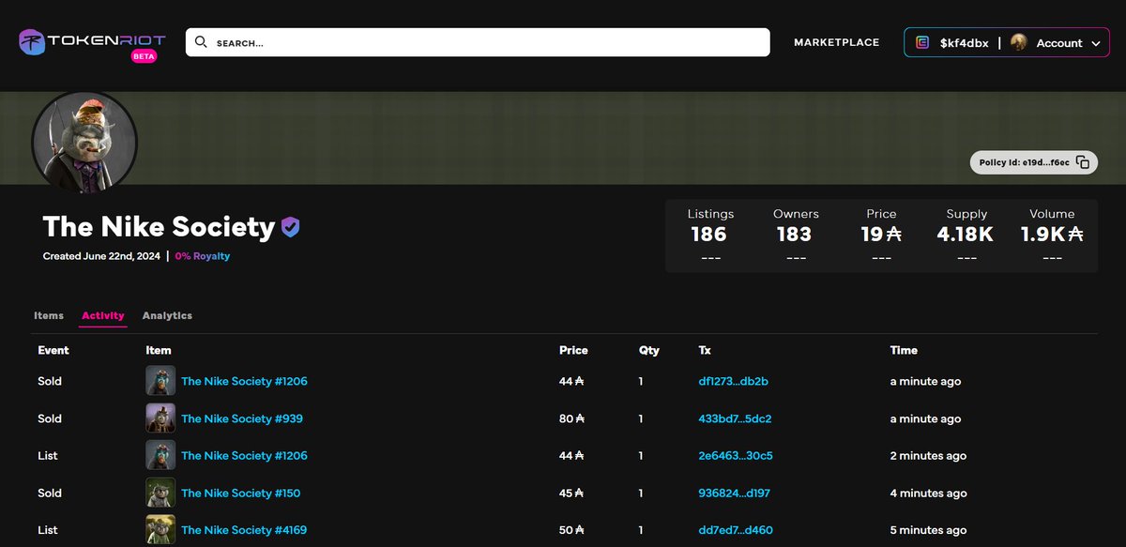Click the Tx column header
The image size is (1126, 547).
pos(706,350)
